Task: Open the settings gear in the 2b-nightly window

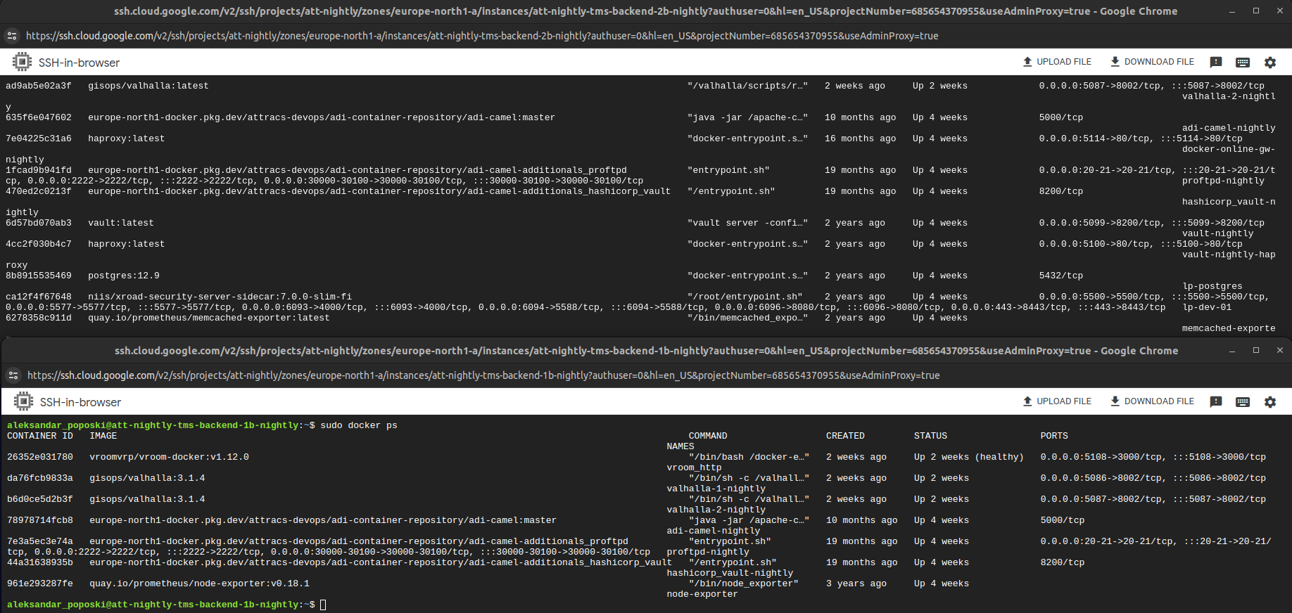Action: (1270, 62)
